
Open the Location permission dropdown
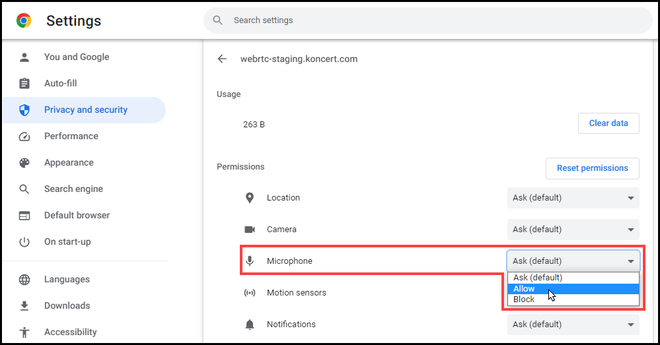click(573, 197)
